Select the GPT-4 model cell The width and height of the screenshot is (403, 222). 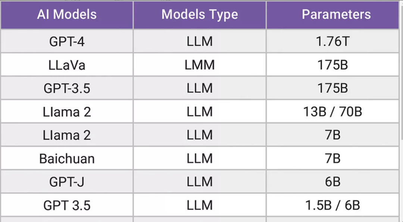(67, 41)
